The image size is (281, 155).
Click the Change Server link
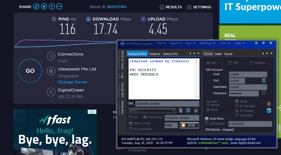73,82
